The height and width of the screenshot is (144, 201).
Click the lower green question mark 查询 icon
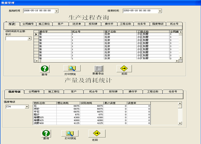pos(46,133)
